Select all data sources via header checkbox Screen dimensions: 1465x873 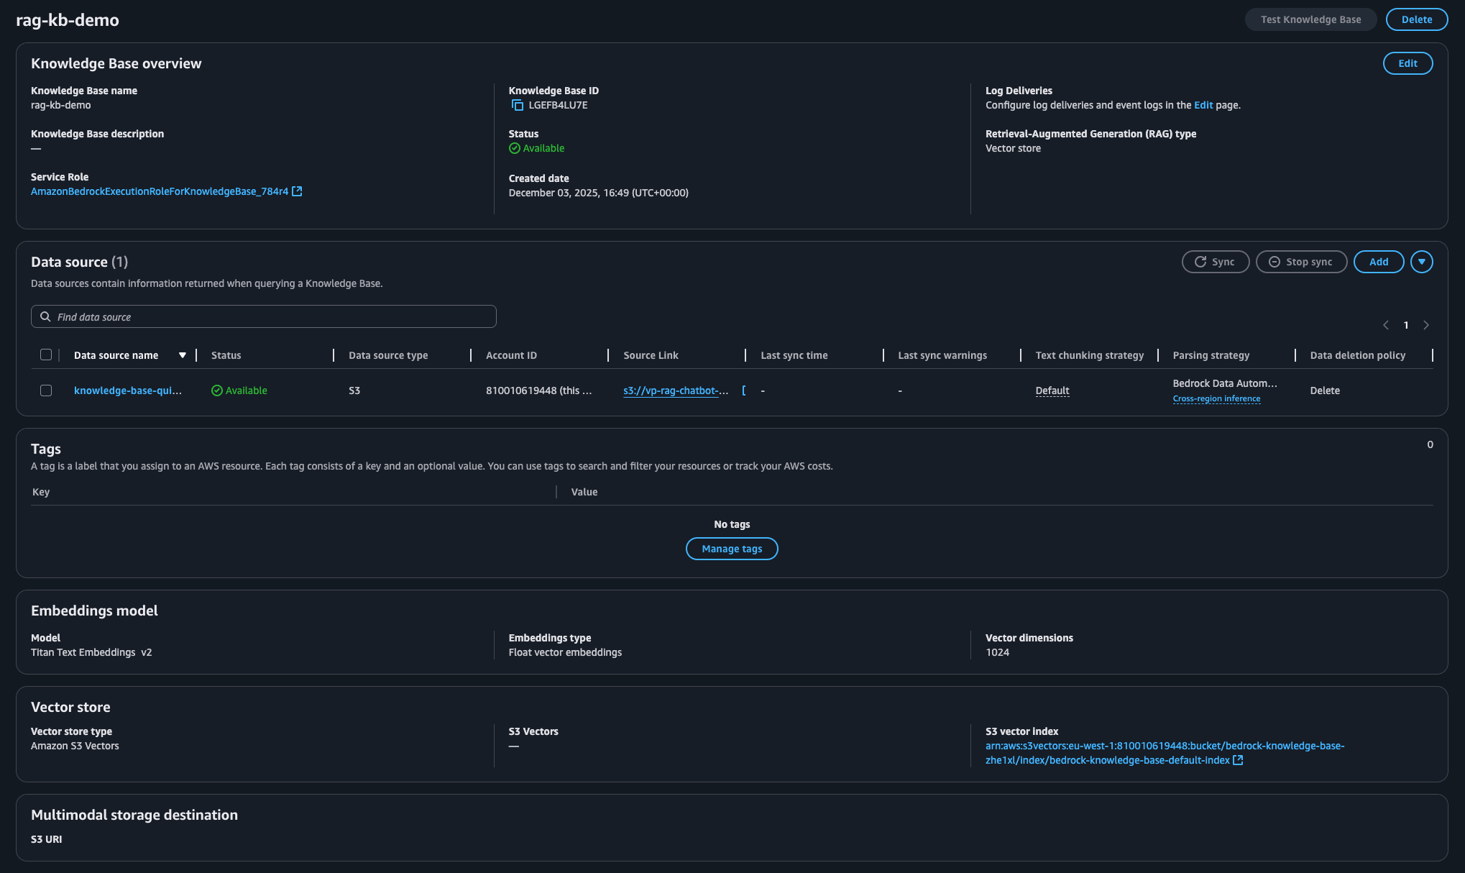[x=46, y=354]
